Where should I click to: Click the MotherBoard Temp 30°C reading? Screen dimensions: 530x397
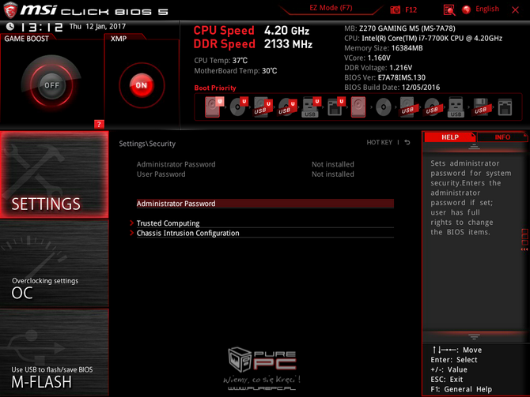click(236, 71)
